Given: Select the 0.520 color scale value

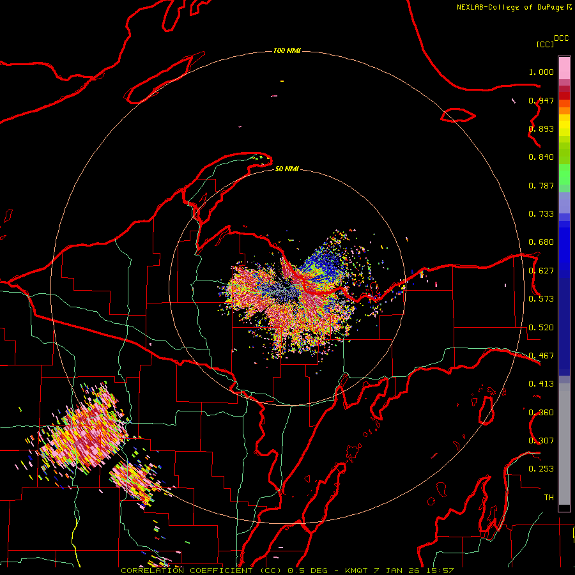Looking at the screenshot, I should pyautogui.click(x=541, y=328).
